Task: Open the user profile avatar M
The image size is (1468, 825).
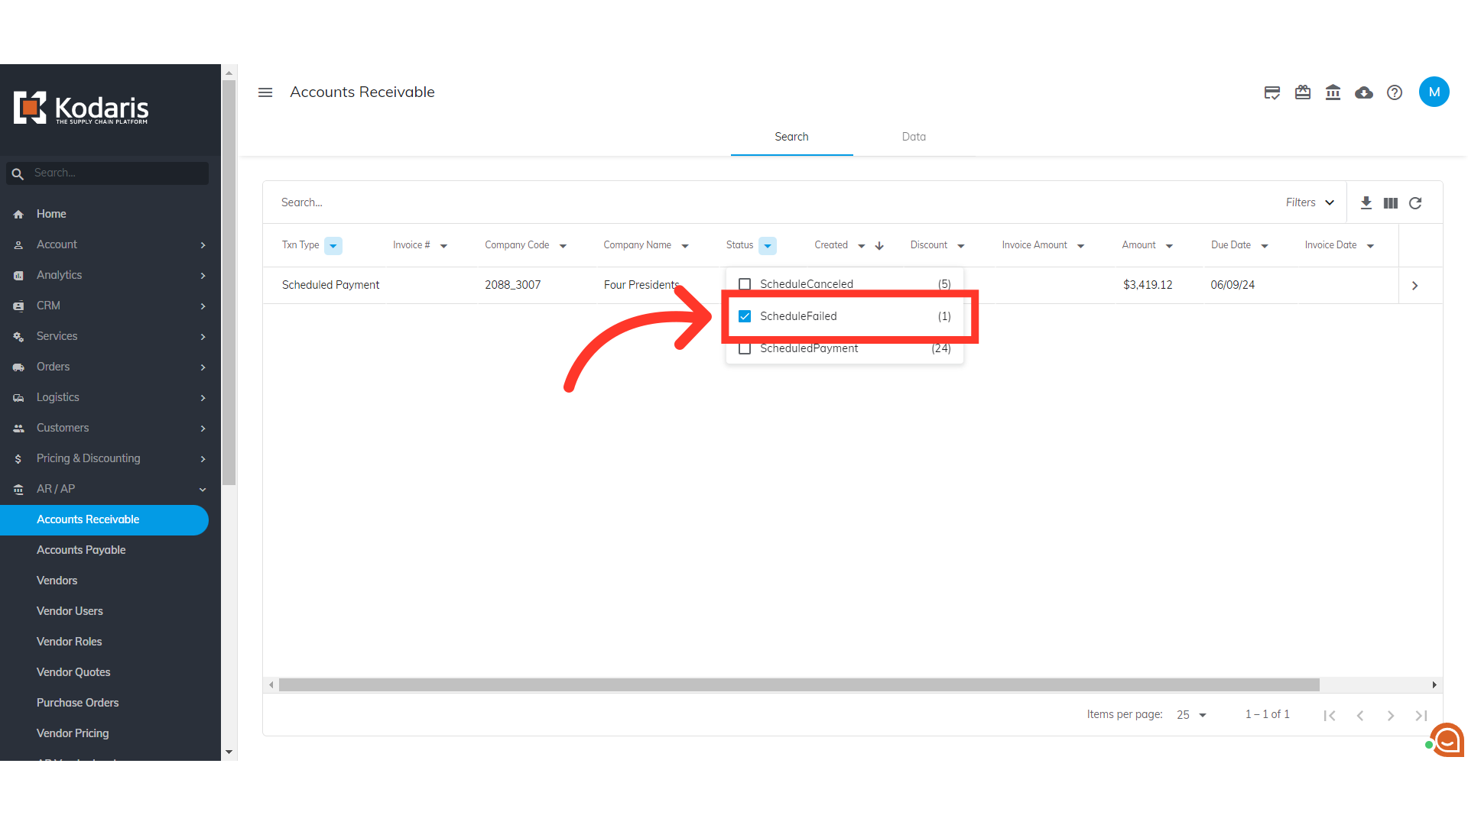Action: 1434,92
